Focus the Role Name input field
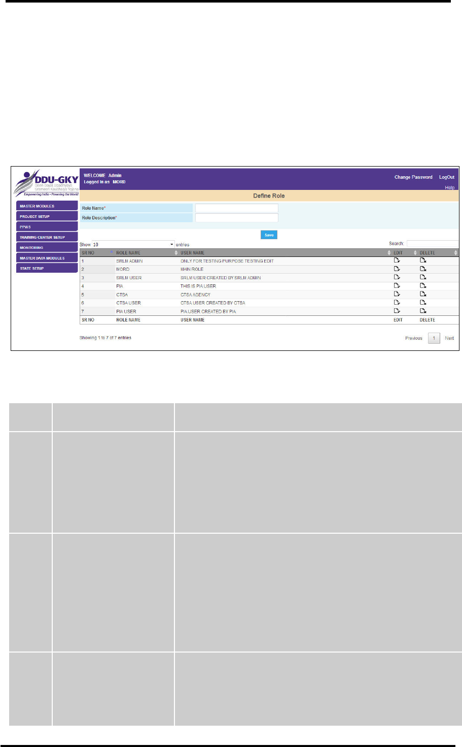The height and width of the screenshot is (747, 462). point(237,208)
